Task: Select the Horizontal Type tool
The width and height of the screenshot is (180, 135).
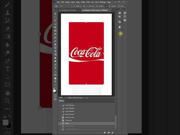Action: pos(55,68)
